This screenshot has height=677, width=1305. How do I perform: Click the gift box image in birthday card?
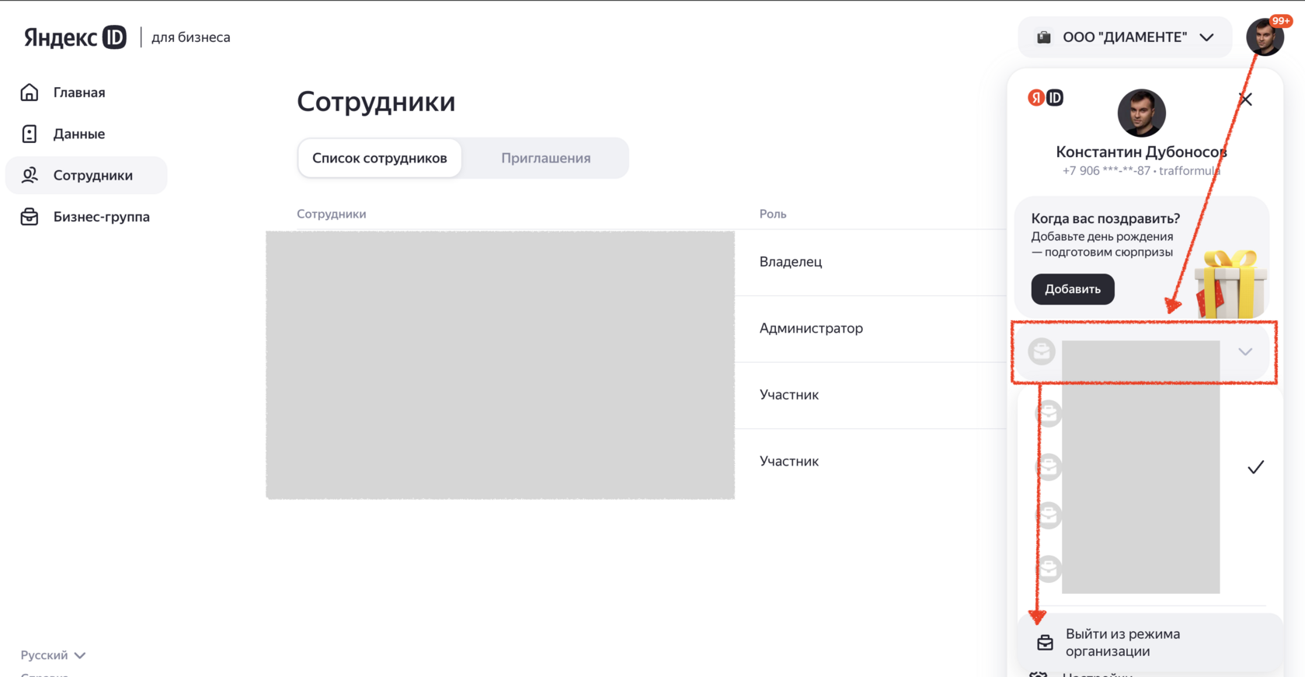tap(1230, 283)
